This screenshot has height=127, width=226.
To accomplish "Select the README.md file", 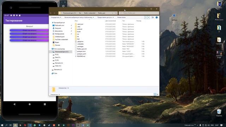I will 81,56.
